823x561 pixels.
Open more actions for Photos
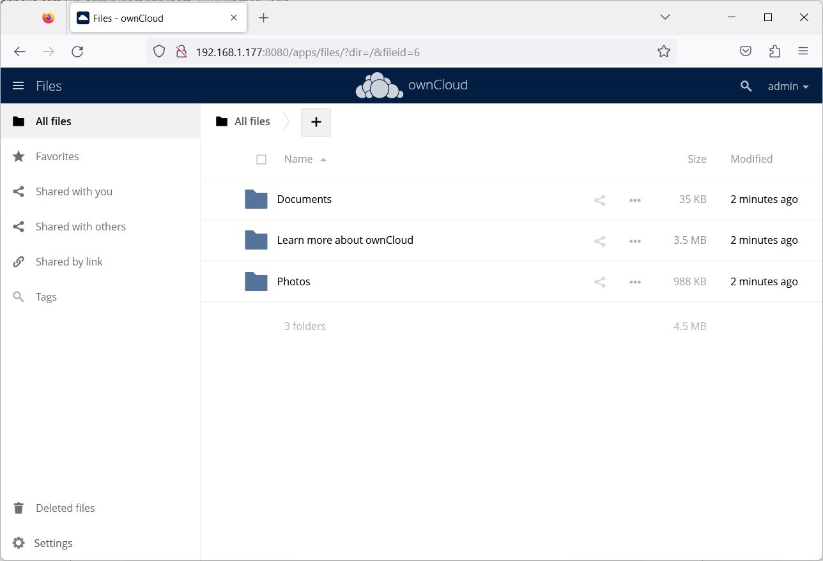click(x=635, y=282)
